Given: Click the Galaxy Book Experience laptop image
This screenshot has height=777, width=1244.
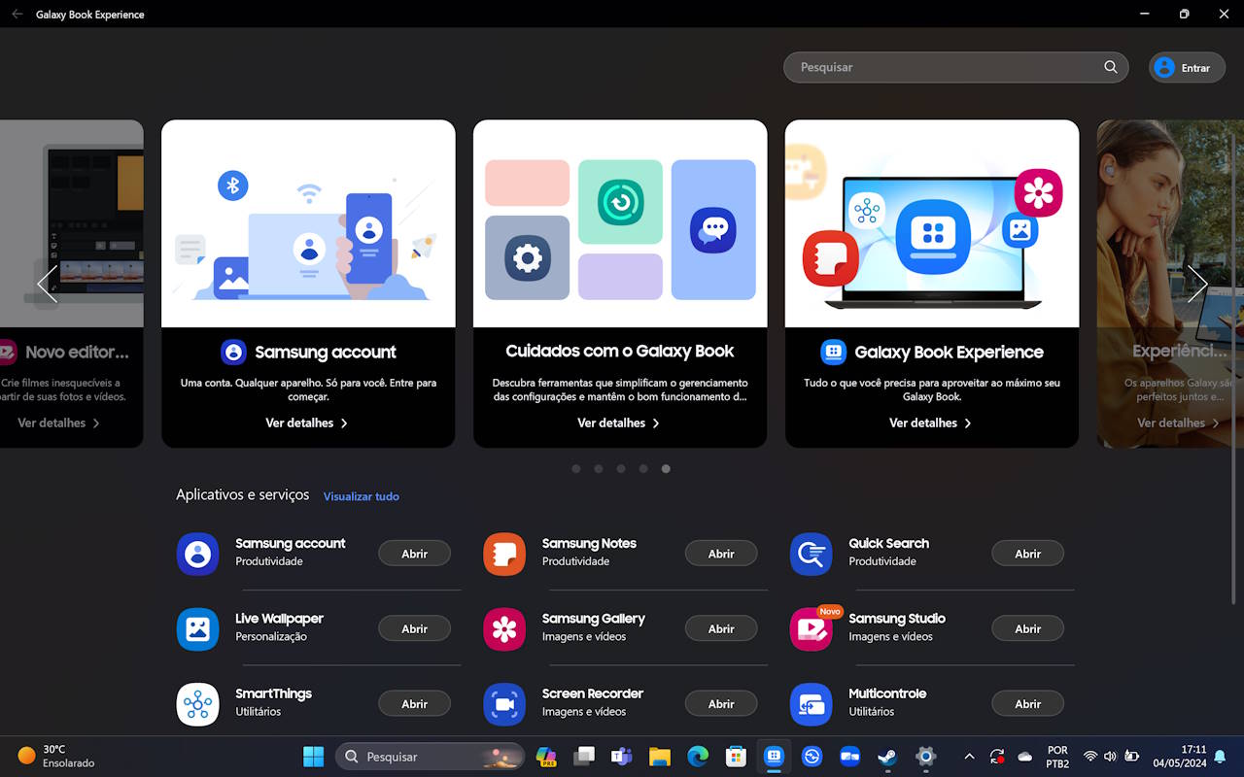Looking at the screenshot, I should click(932, 223).
